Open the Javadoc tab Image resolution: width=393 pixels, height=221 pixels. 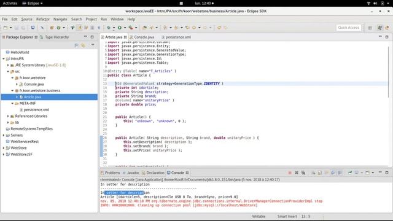pos(131,173)
